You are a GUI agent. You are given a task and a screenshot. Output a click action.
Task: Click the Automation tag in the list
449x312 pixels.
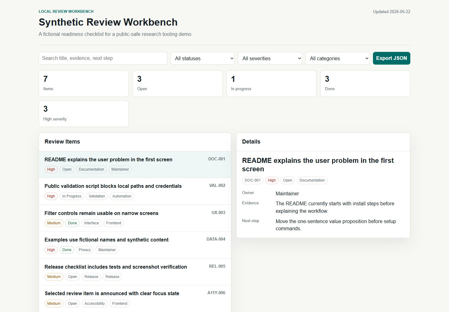(x=122, y=196)
